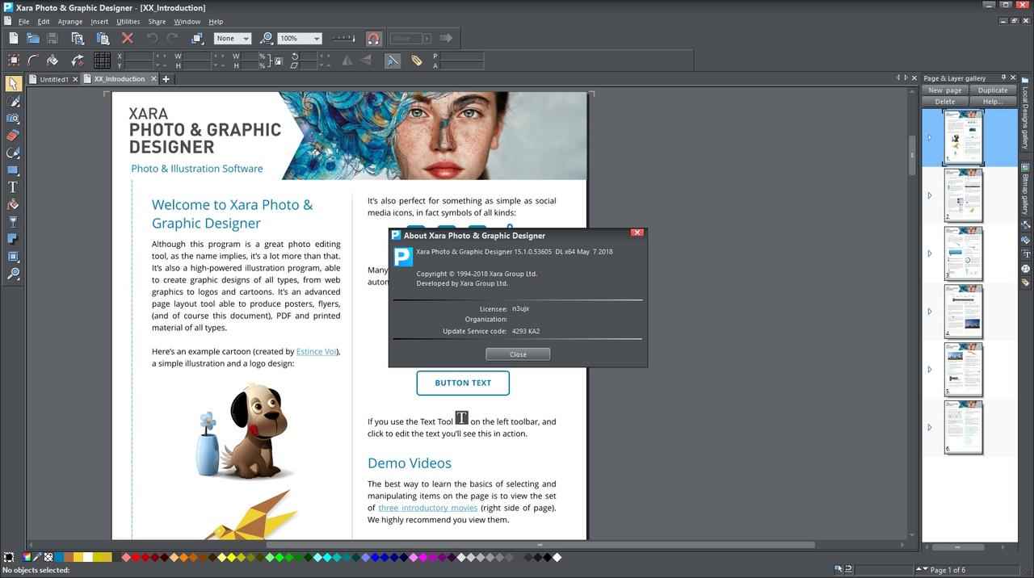Close the About dialog with Close button
The image size is (1034, 578).
pyautogui.click(x=518, y=354)
